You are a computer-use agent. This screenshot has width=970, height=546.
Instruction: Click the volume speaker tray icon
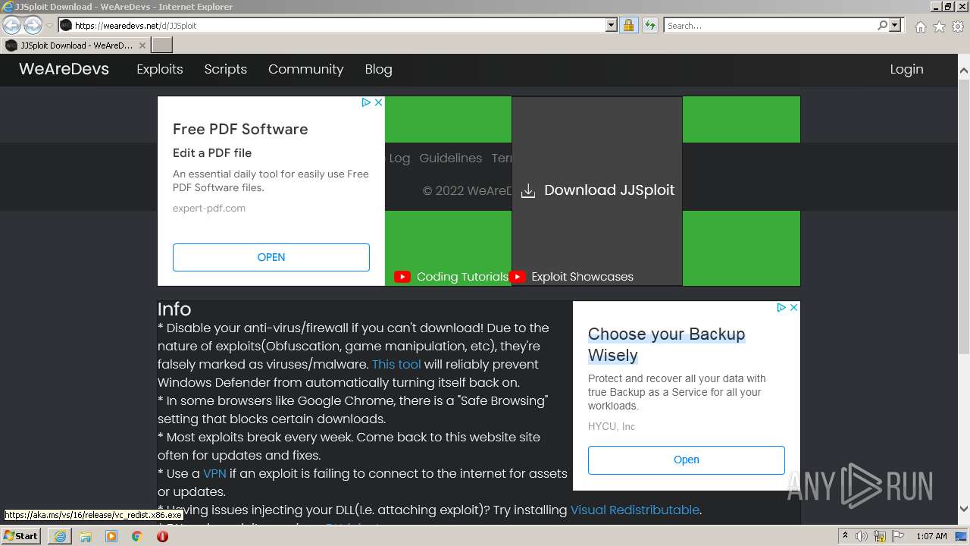click(x=862, y=536)
